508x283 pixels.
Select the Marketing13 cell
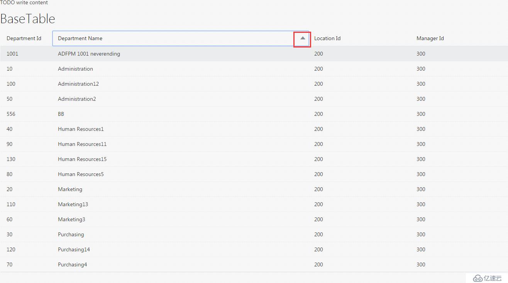pyautogui.click(x=73, y=204)
